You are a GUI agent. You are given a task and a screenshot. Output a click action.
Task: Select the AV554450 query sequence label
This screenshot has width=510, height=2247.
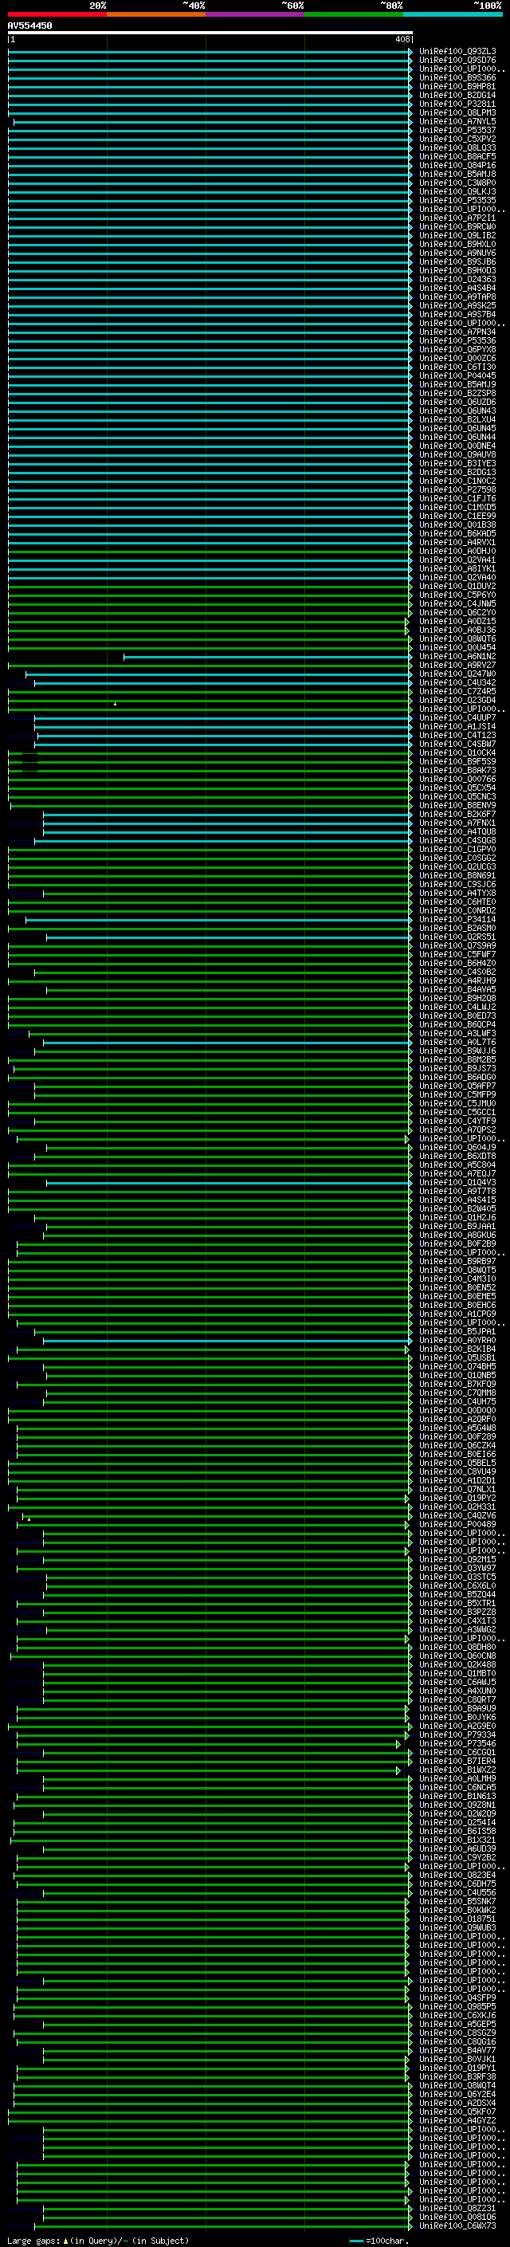click(x=29, y=26)
